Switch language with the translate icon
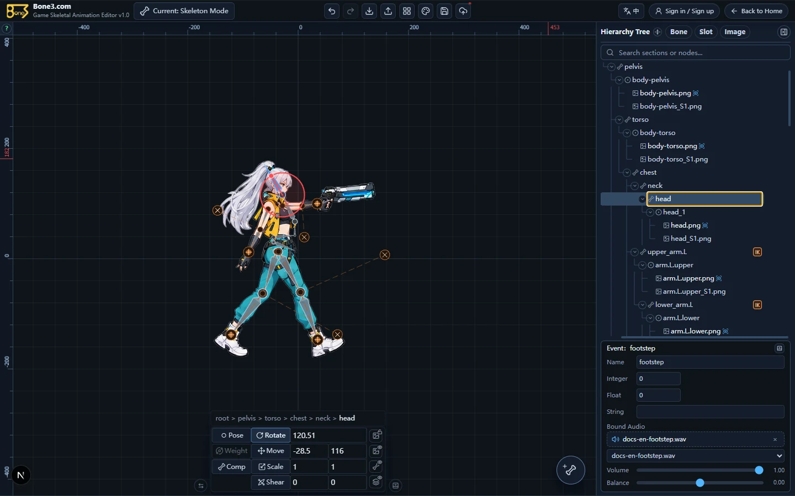Screen dimensions: 795x496 [x=631, y=11]
